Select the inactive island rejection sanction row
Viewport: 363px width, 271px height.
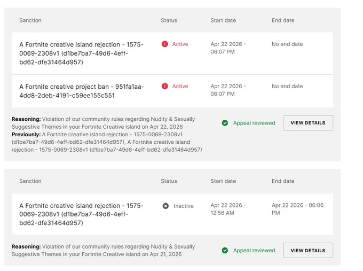[x=172, y=214]
